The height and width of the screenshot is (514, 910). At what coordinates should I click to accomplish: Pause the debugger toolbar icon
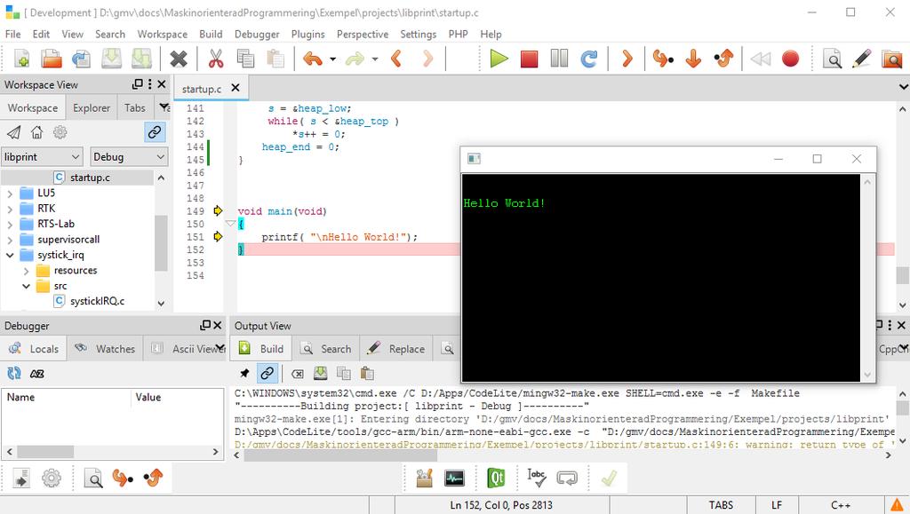point(559,59)
